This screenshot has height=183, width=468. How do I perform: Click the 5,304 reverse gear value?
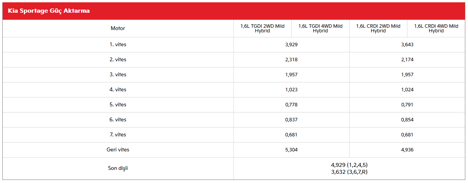pyautogui.click(x=291, y=150)
